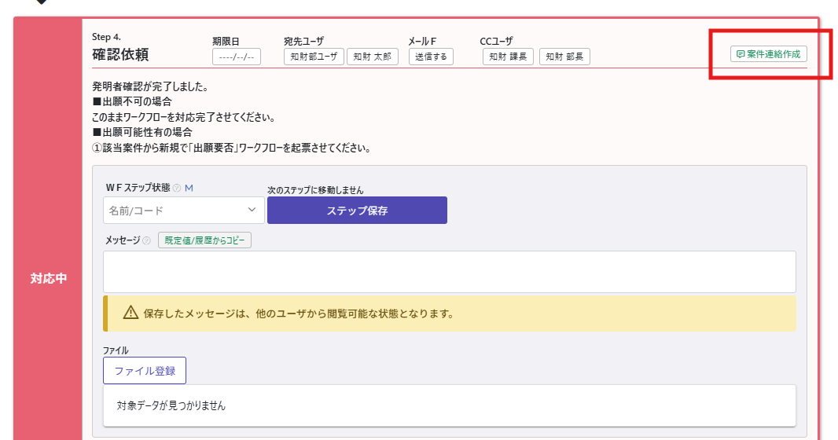
Task: Focus the メッセージ text area
Action: click(x=449, y=271)
